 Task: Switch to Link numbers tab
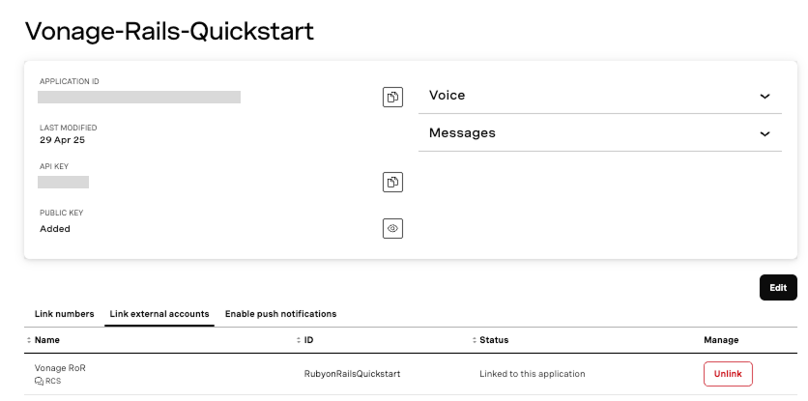point(64,314)
